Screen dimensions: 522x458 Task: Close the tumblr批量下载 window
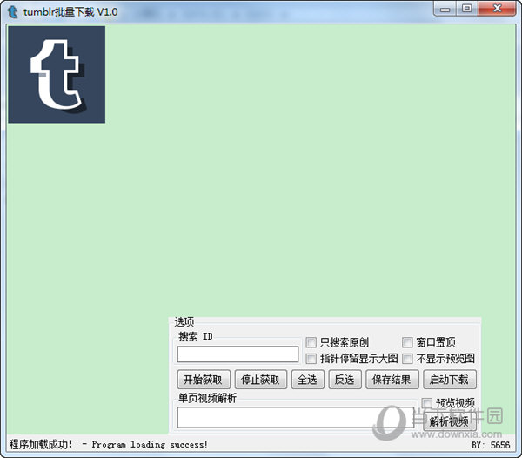497,9
